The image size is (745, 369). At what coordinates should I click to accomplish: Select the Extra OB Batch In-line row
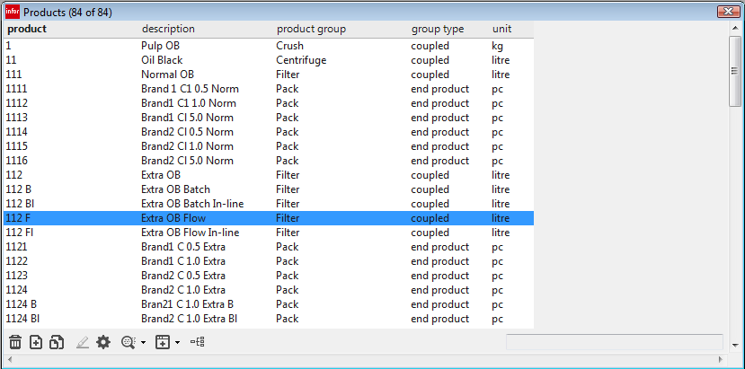click(x=192, y=204)
